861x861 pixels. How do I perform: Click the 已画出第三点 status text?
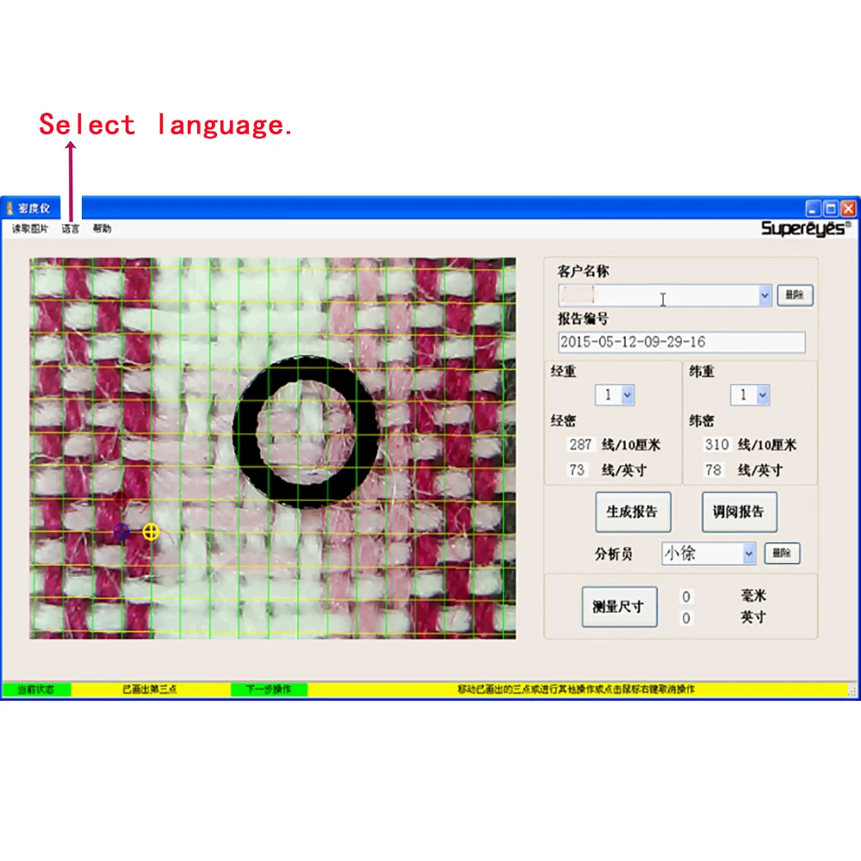click(x=150, y=689)
